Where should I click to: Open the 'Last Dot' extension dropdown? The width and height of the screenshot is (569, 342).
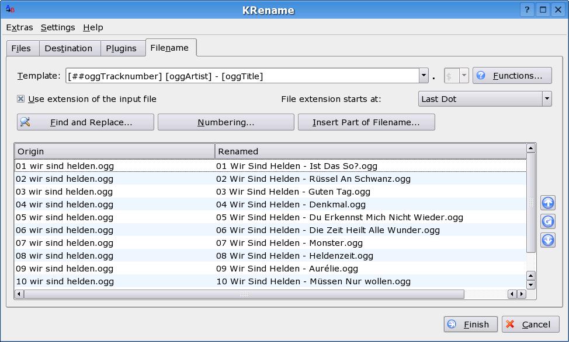(x=485, y=99)
